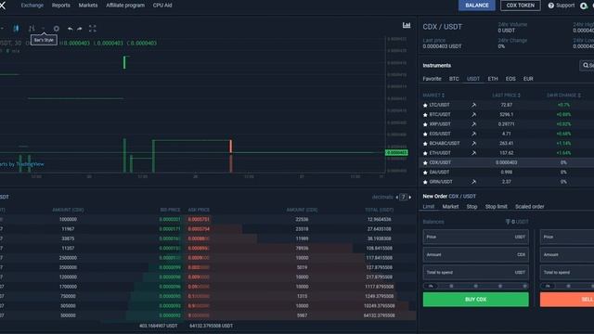Sort instruments by Last Price column
The image size is (594, 334).
click(x=507, y=95)
